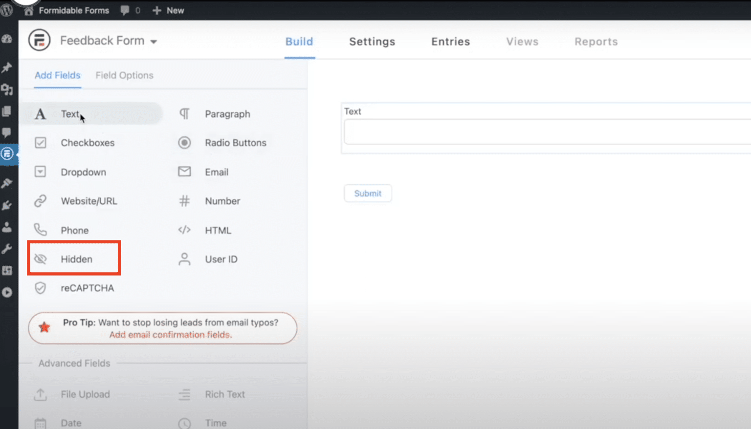The image size is (751, 429).
Task: Click Add email confirmation fields link
Action: click(x=170, y=335)
